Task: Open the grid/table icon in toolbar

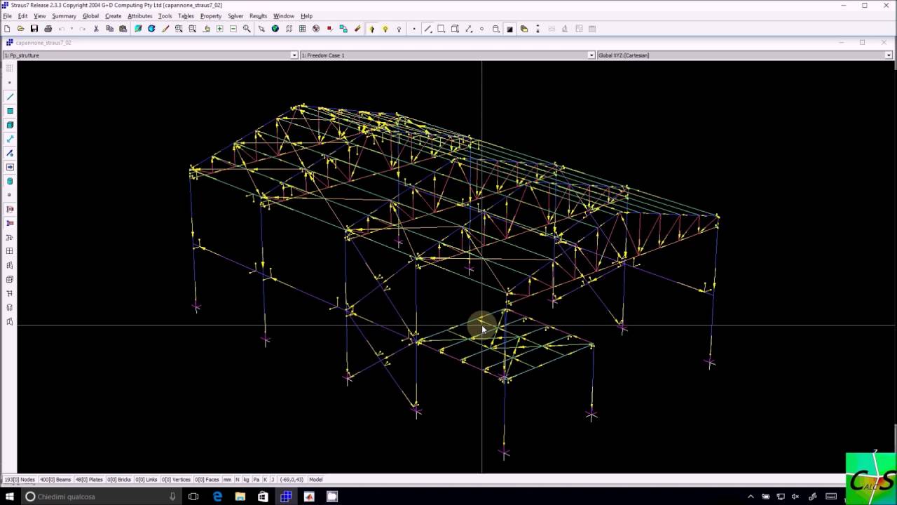Action: (302, 29)
